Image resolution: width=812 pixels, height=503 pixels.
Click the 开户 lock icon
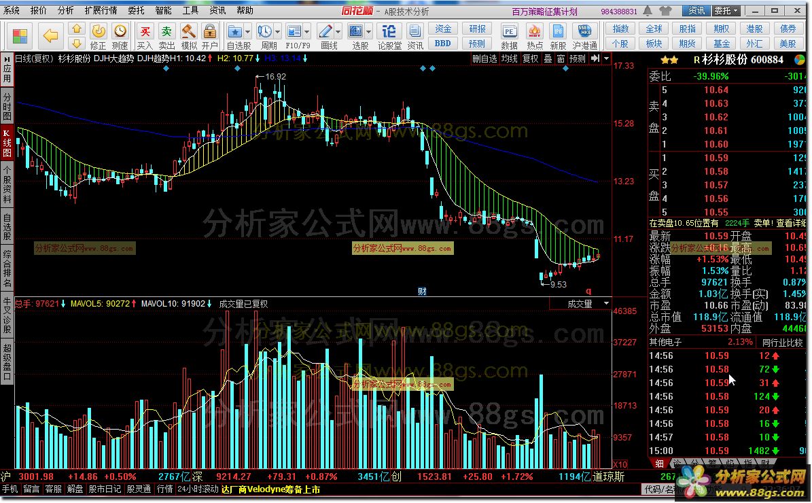pos(210,32)
